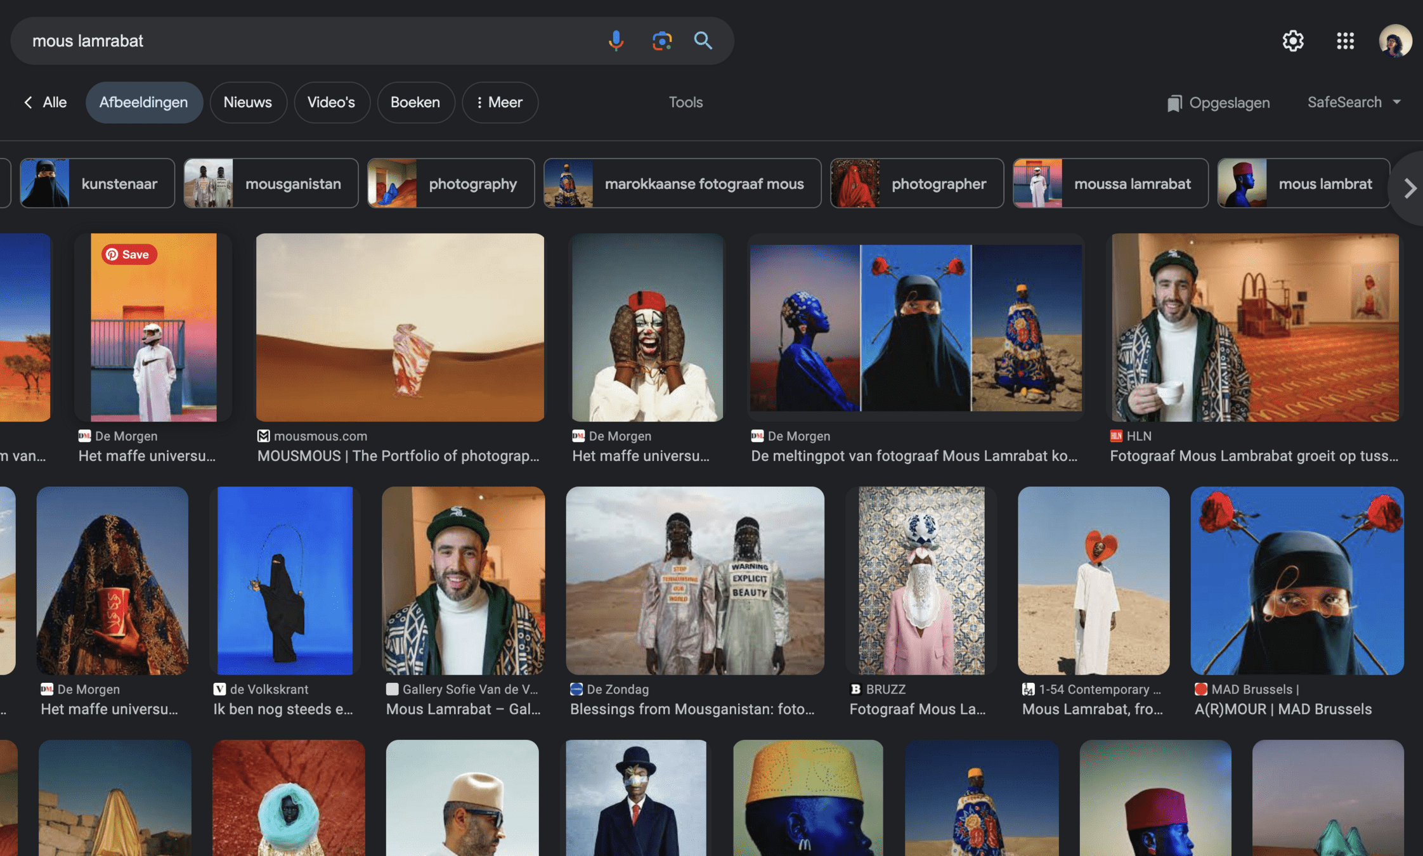Switch to the Nieuws tab
This screenshot has height=856, width=1423.
coord(247,102)
